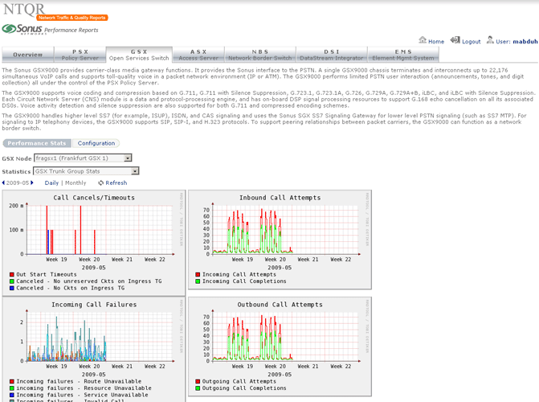Screen dimensions: 539x402
Task: Click the User profile icon
Action: (488, 40)
